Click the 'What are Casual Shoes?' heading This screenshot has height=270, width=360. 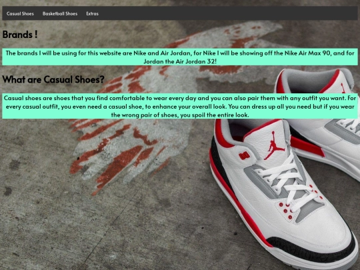click(53, 80)
